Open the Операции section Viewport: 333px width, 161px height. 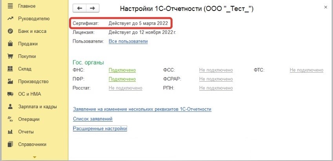(29, 119)
